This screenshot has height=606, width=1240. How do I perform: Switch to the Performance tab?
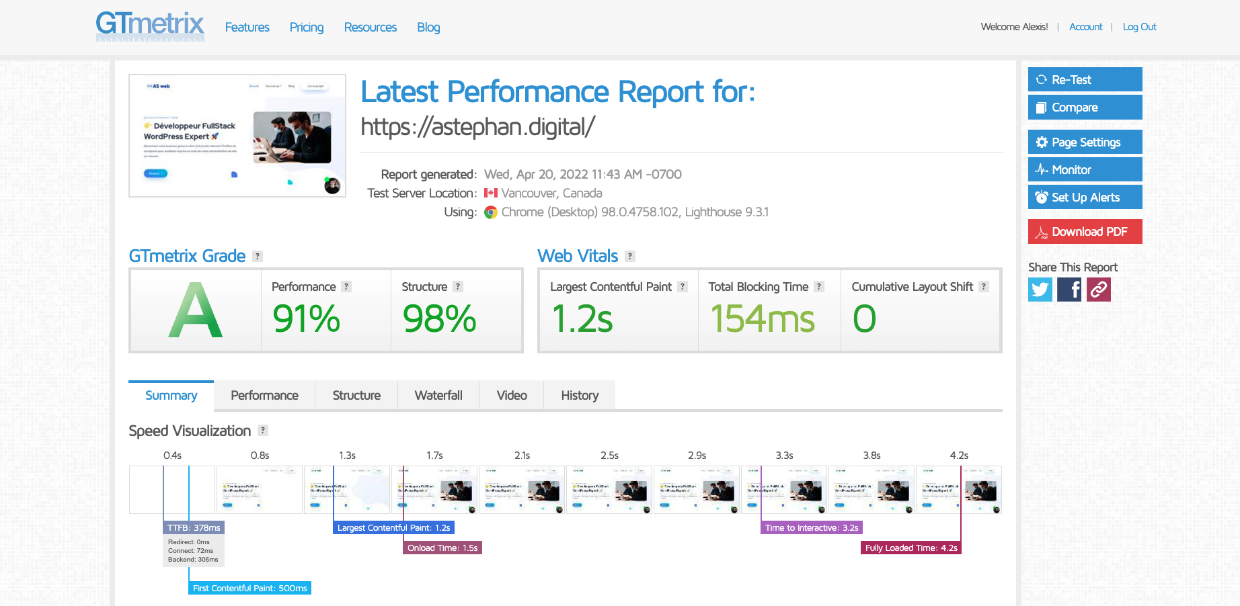point(264,396)
